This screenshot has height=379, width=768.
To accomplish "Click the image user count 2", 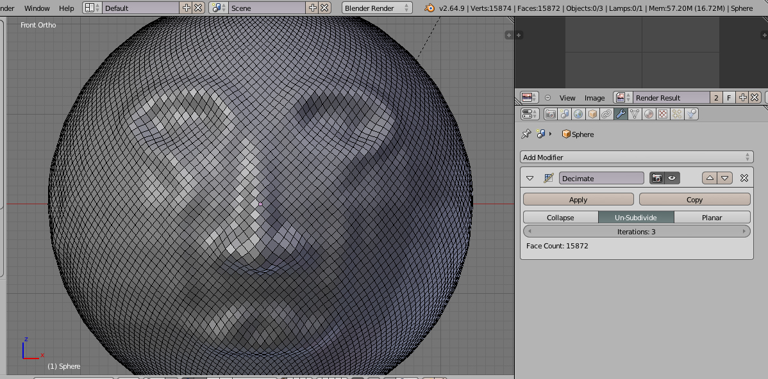I will coord(716,98).
